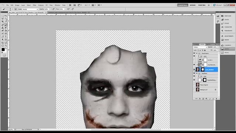
Task: Add a layer mask from the panel bottom
Action: [x=203, y=99]
